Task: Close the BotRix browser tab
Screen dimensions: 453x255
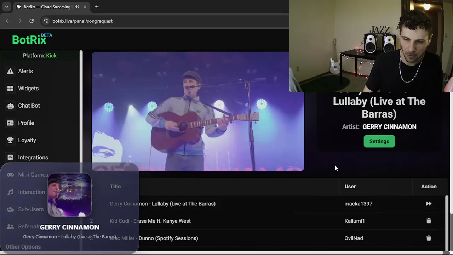Action: (x=85, y=7)
